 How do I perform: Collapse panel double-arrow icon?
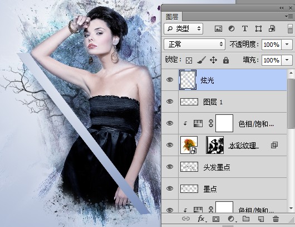(281, 8)
